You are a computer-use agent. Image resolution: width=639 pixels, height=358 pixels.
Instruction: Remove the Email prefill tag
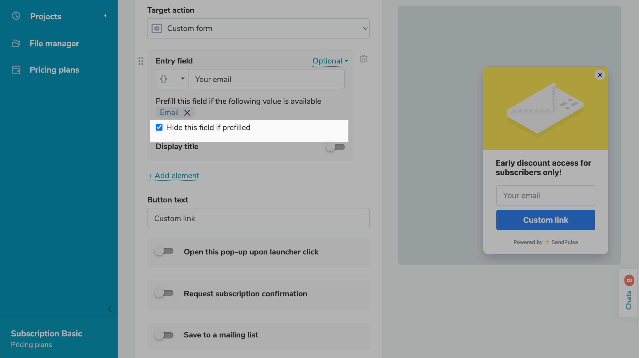187,112
